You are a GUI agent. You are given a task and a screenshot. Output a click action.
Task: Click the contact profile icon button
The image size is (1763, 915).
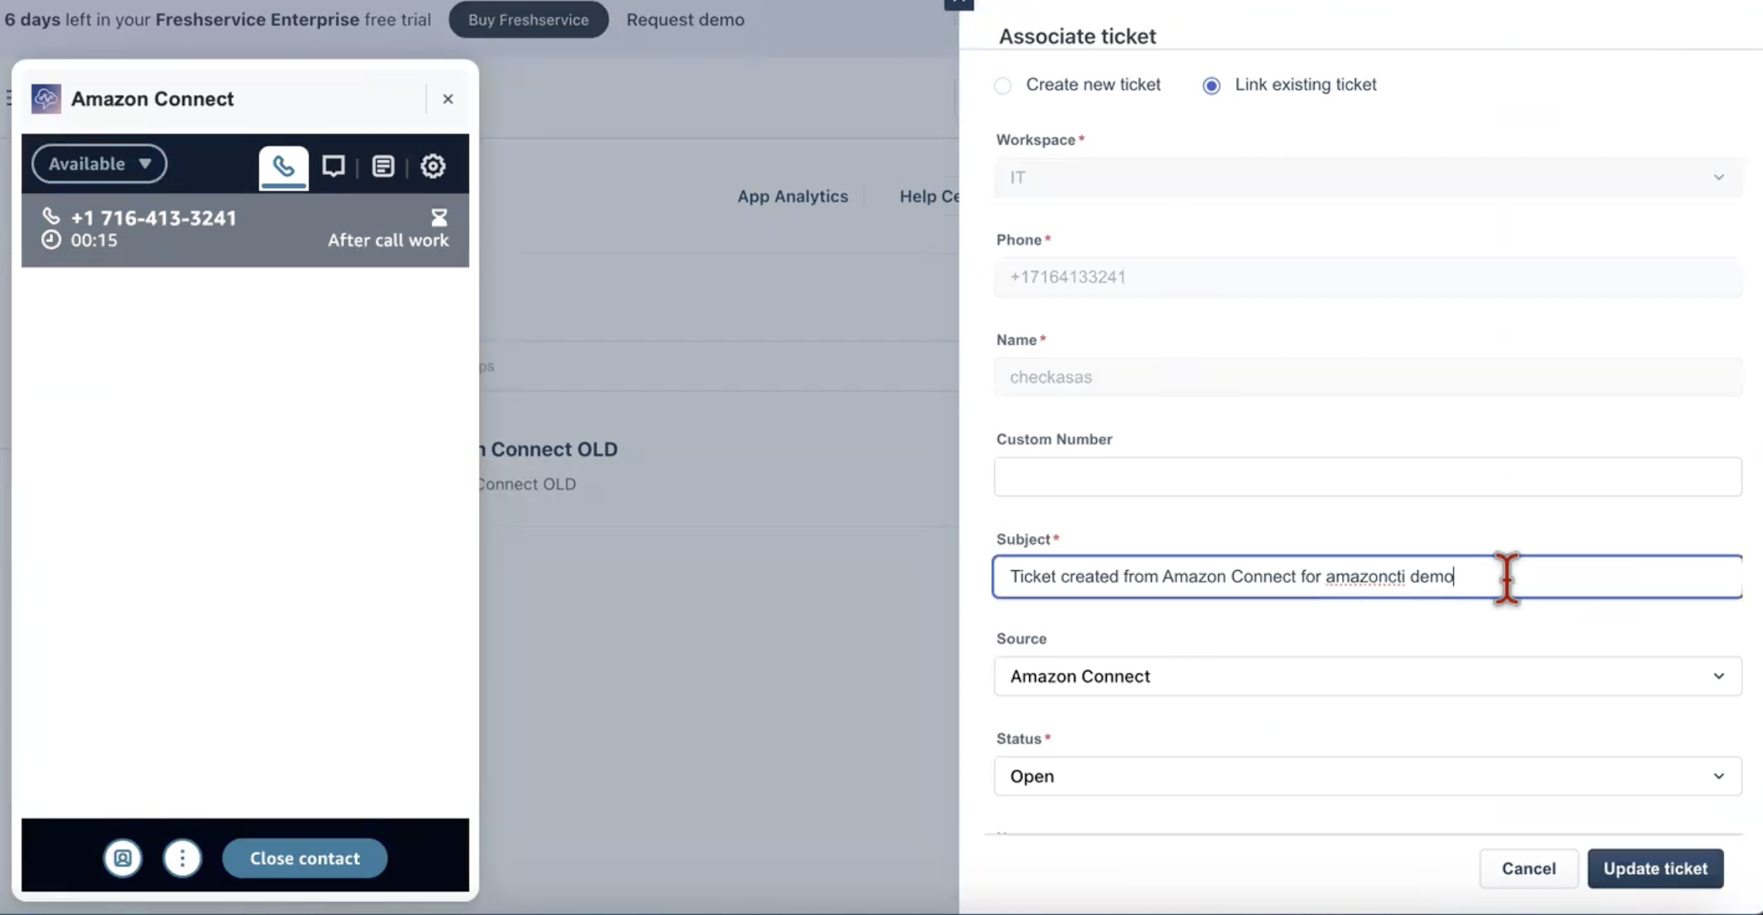point(123,858)
